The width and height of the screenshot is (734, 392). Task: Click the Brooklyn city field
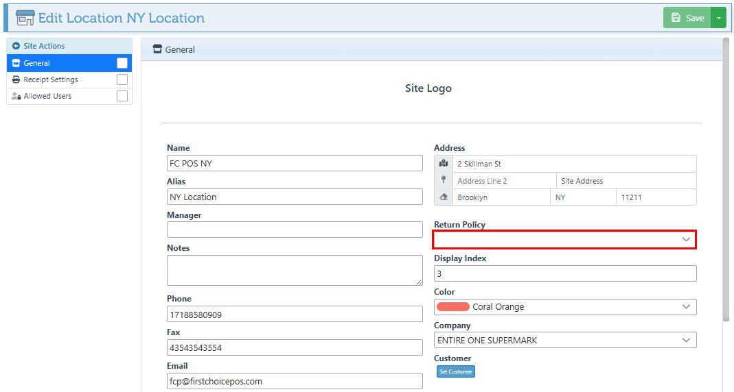pyautogui.click(x=501, y=197)
